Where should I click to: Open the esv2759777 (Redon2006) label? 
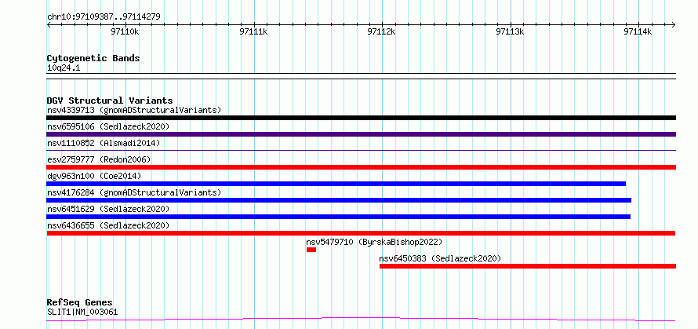(99, 159)
